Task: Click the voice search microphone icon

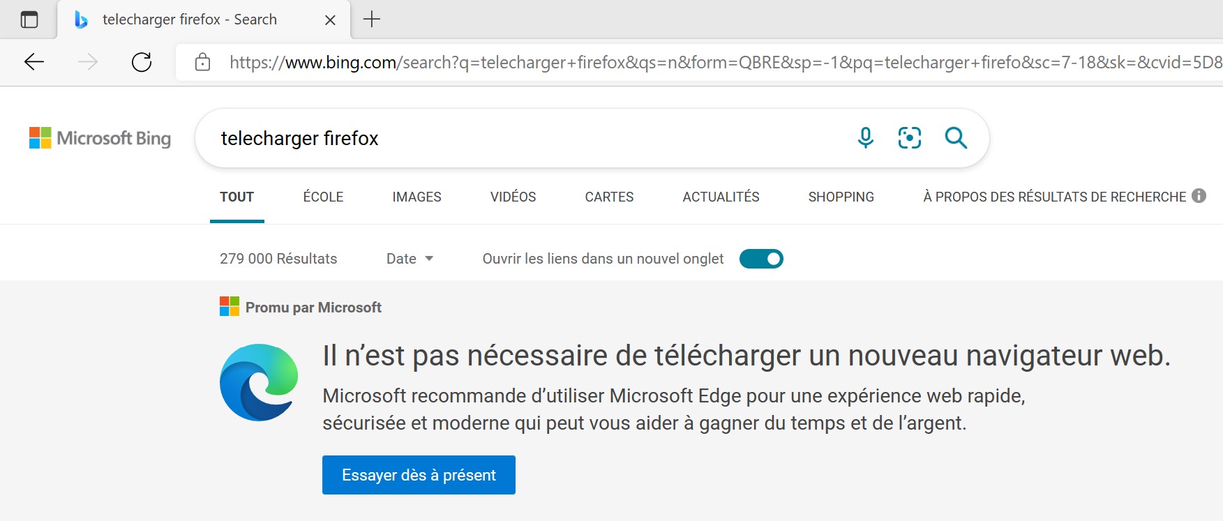Action: tap(865, 138)
